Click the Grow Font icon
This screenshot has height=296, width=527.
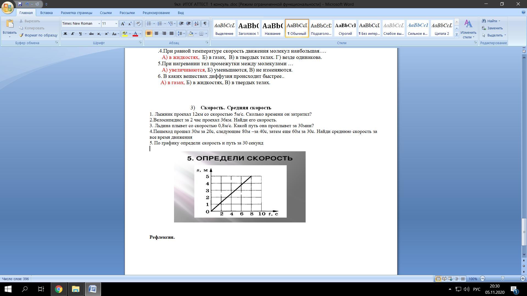tap(123, 24)
